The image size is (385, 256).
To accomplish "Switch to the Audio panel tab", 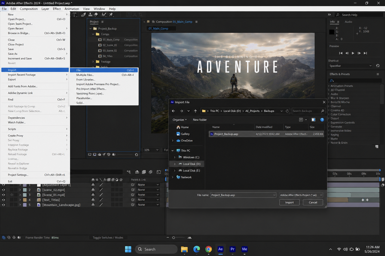I will 348,22.
